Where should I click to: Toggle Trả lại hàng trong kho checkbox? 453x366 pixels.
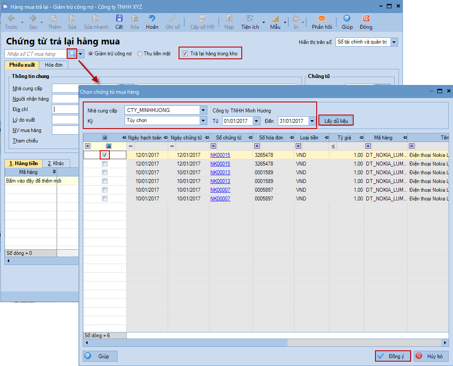pyautogui.click(x=185, y=54)
